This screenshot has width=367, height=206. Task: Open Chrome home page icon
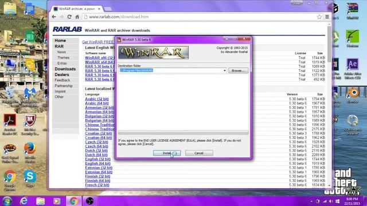pos(77,17)
